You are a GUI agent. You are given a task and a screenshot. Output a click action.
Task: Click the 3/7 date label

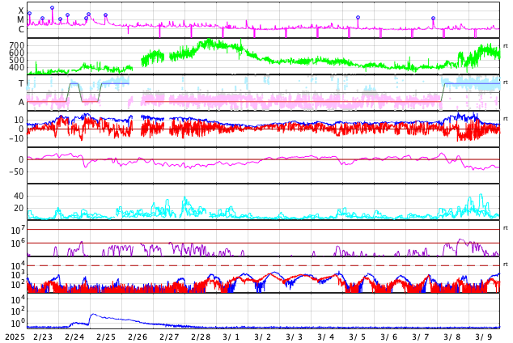421,337
